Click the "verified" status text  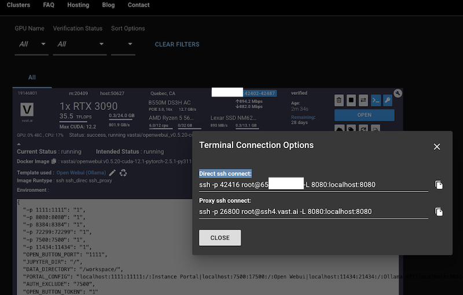(299, 93)
